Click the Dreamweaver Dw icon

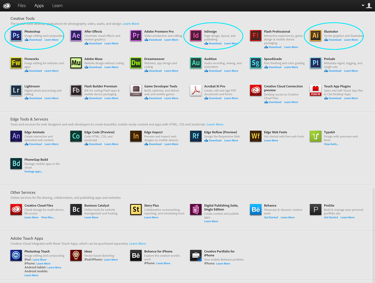[x=136, y=63]
